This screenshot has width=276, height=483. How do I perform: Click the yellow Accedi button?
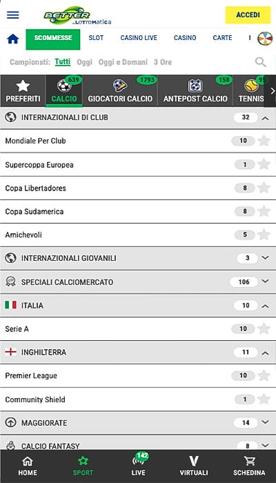248,14
